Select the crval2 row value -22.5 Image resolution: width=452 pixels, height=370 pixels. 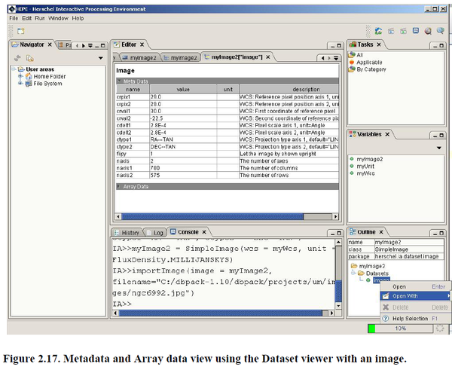183,118
